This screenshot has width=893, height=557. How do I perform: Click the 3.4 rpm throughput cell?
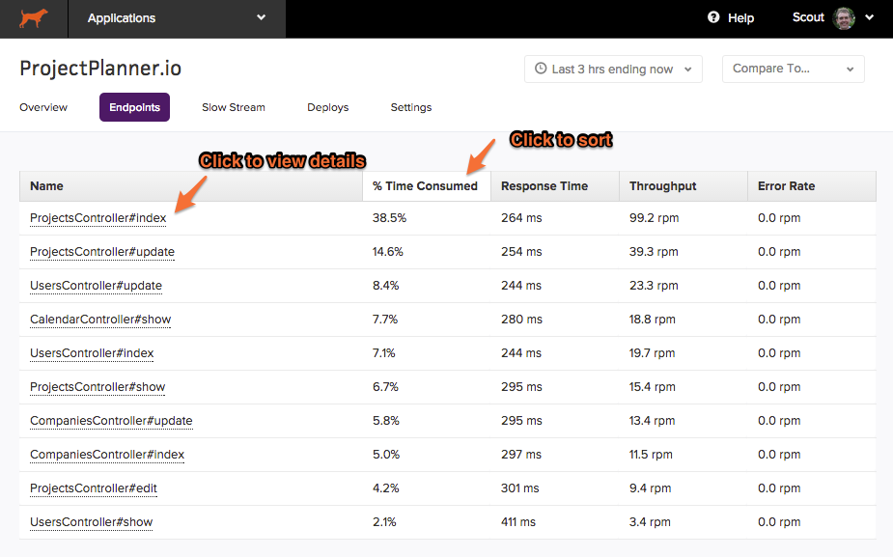pos(651,522)
